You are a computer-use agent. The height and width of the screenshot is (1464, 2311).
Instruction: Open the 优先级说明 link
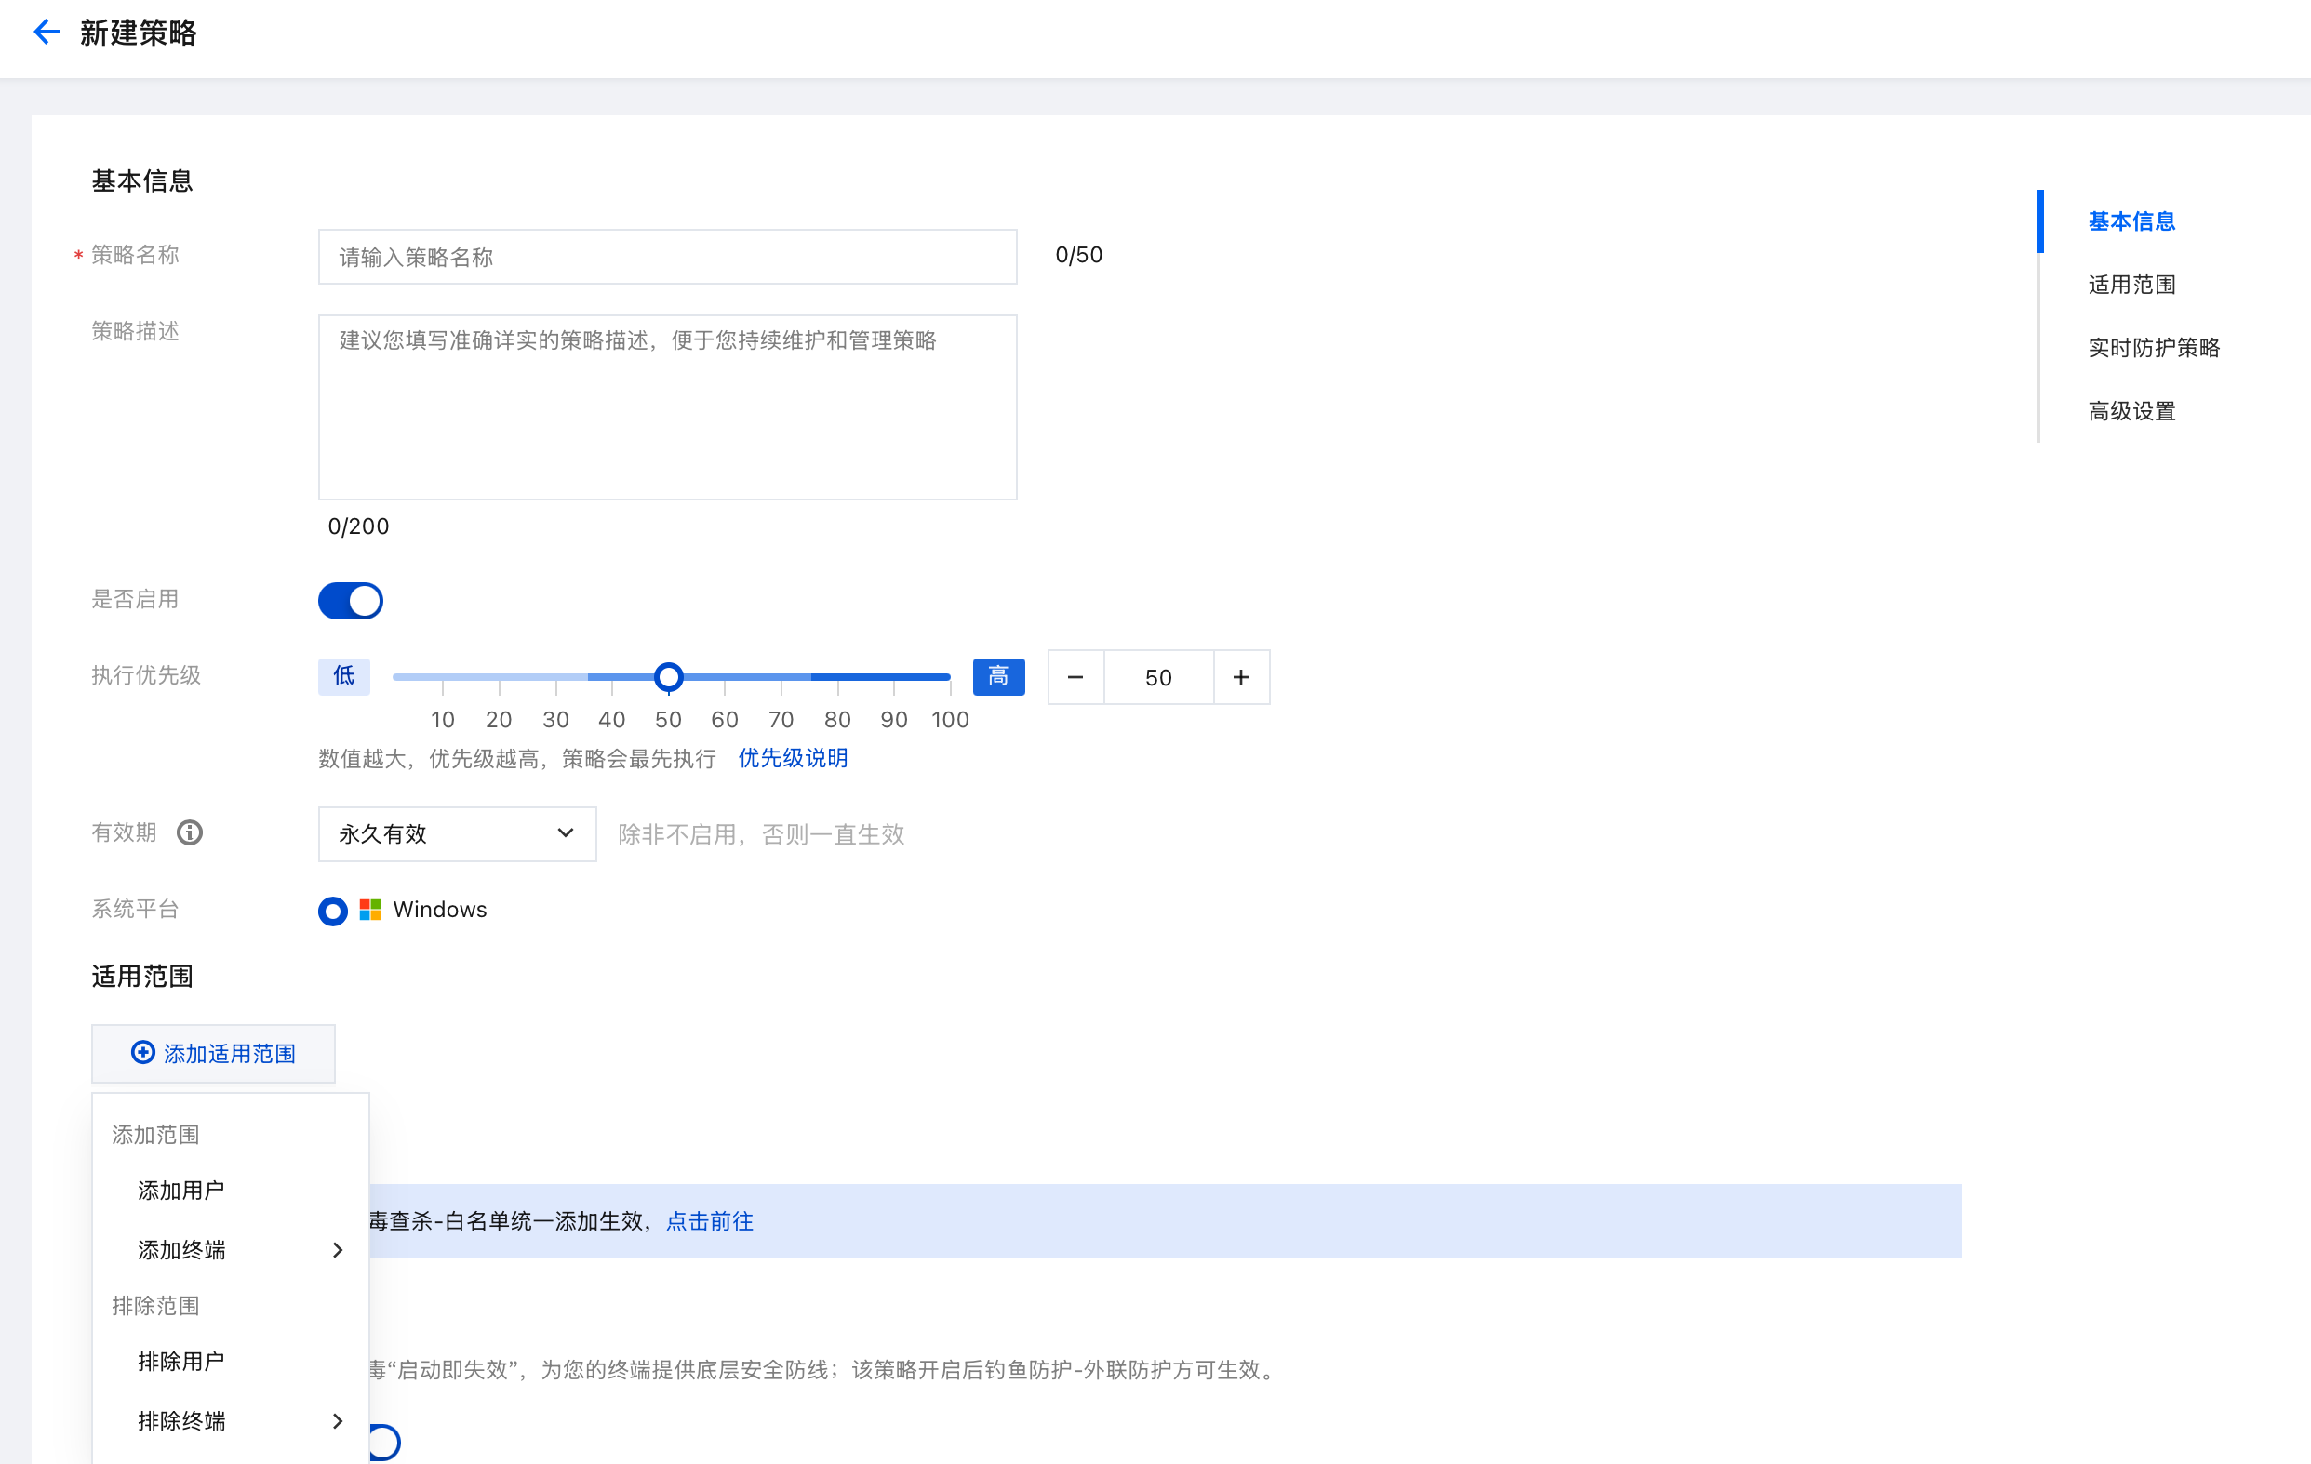pyautogui.click(x=793, y=758)
